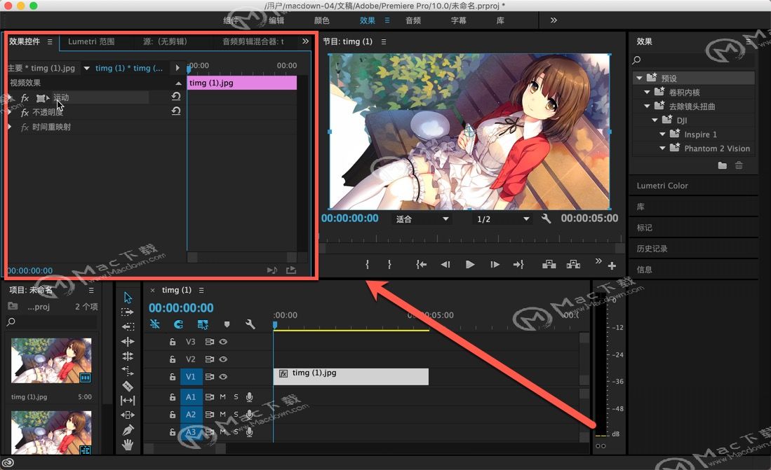Open the Lumetri Scopes tab

tap(91, 42)
